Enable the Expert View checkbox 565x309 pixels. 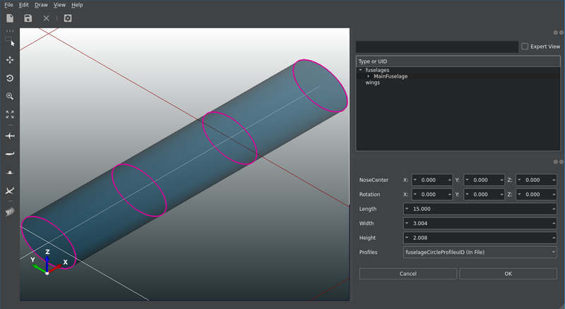click(x=525, y=47)
